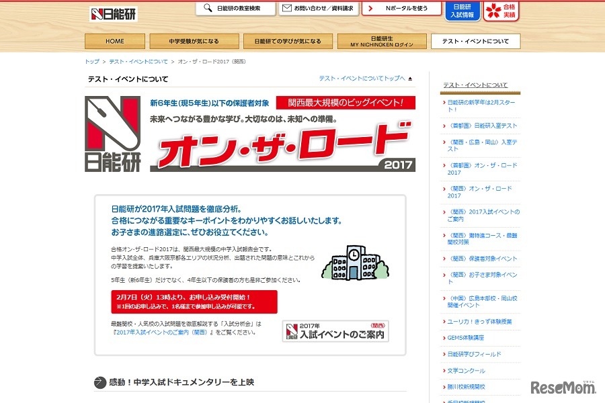605x403 pixels.
Task: Click 関西最大規模のビッグイベント！ red label
Action: 346,103
